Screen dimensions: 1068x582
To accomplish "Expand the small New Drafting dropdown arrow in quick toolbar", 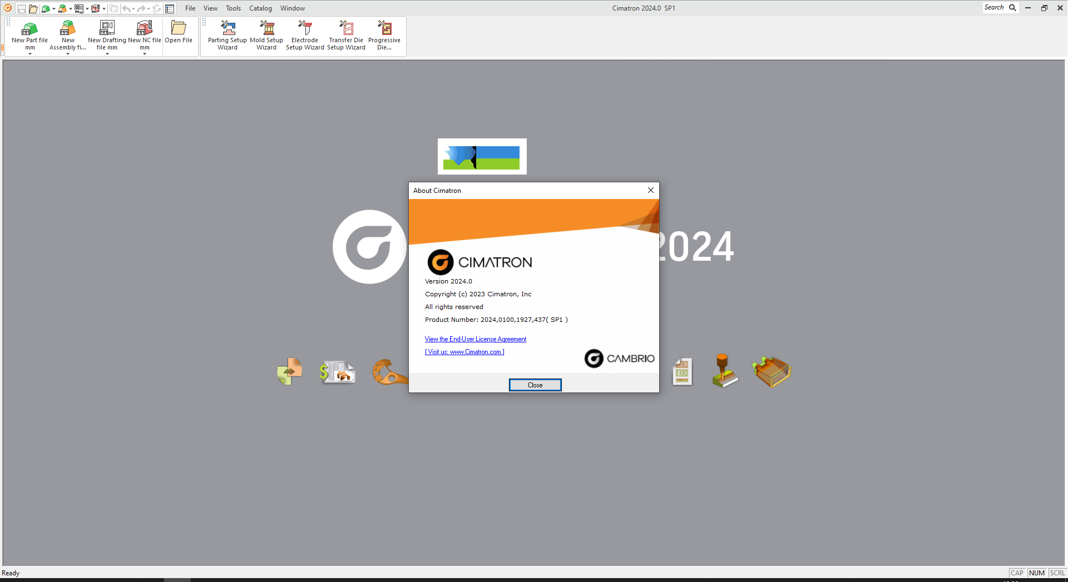I will point(87,9).
